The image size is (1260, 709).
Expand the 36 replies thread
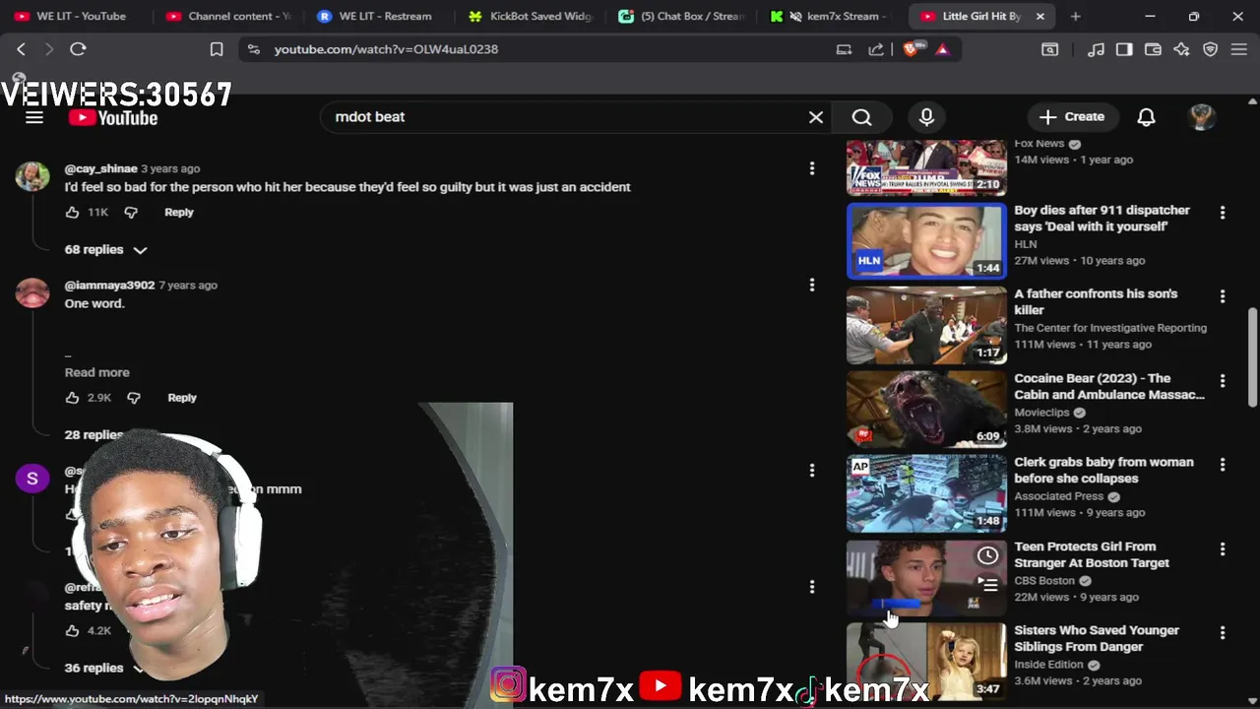(105, 668)
